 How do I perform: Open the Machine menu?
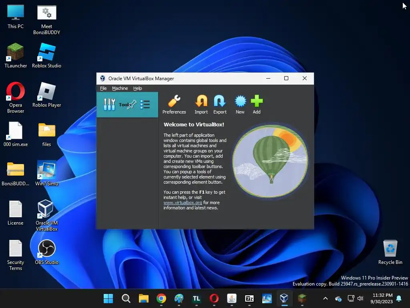(x=120, y=88)
